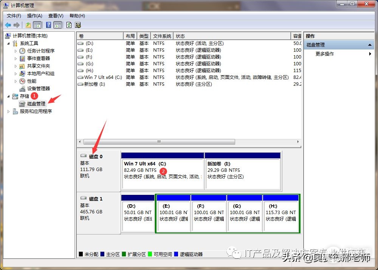Click the volume list horizontal scrollbar thumb

(159, 142)
